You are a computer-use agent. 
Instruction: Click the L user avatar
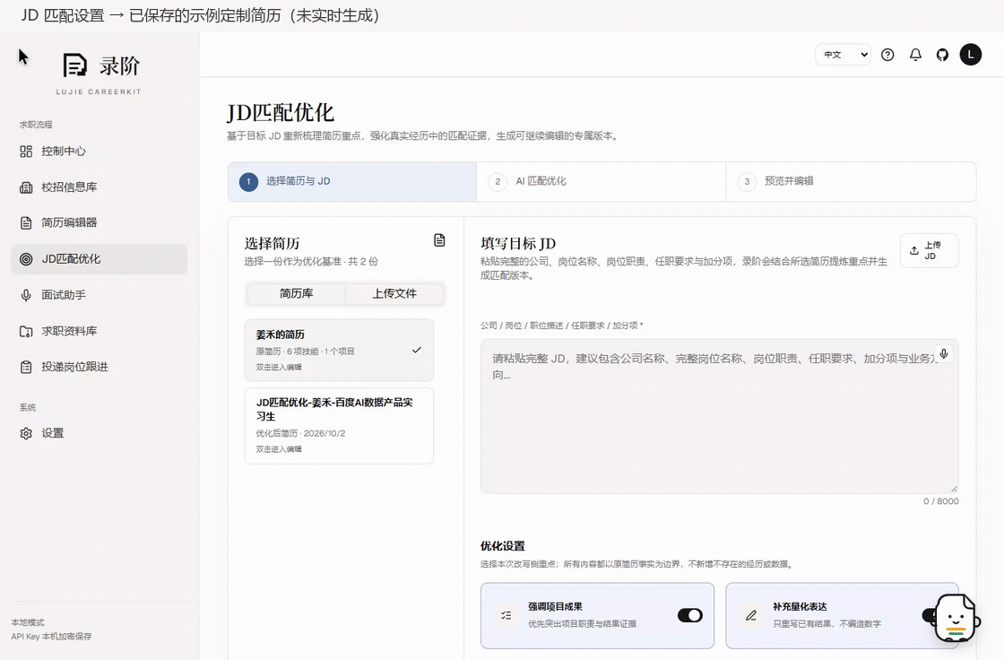pos(971,55)
